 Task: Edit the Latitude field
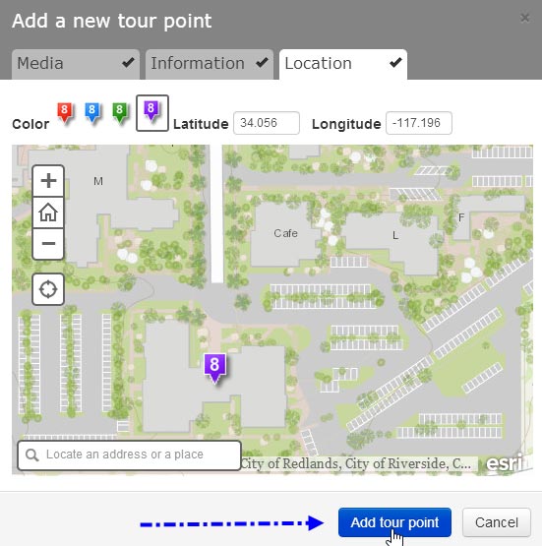tap(267, 123)
